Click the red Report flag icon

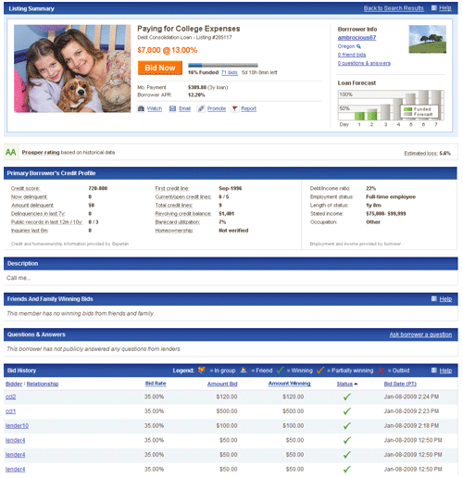point(235,108)
